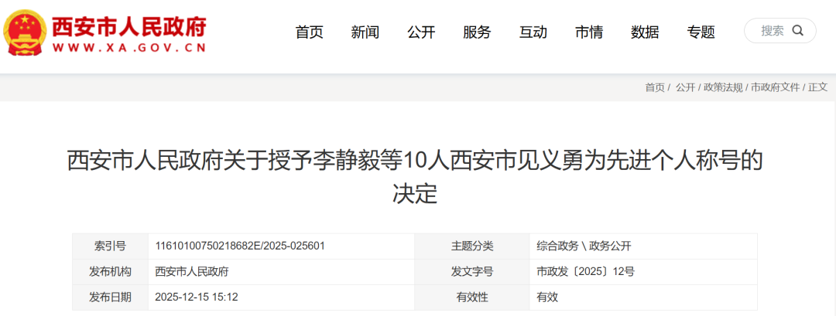Click the 公开 breadcrumb link
This screenshot has width=836, height=316.
[x=685, y=87]
